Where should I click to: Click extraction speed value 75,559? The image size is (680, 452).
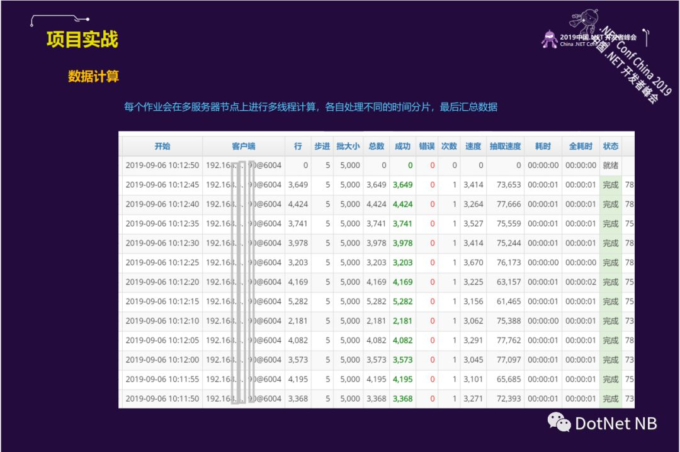(x=509, y=224)
